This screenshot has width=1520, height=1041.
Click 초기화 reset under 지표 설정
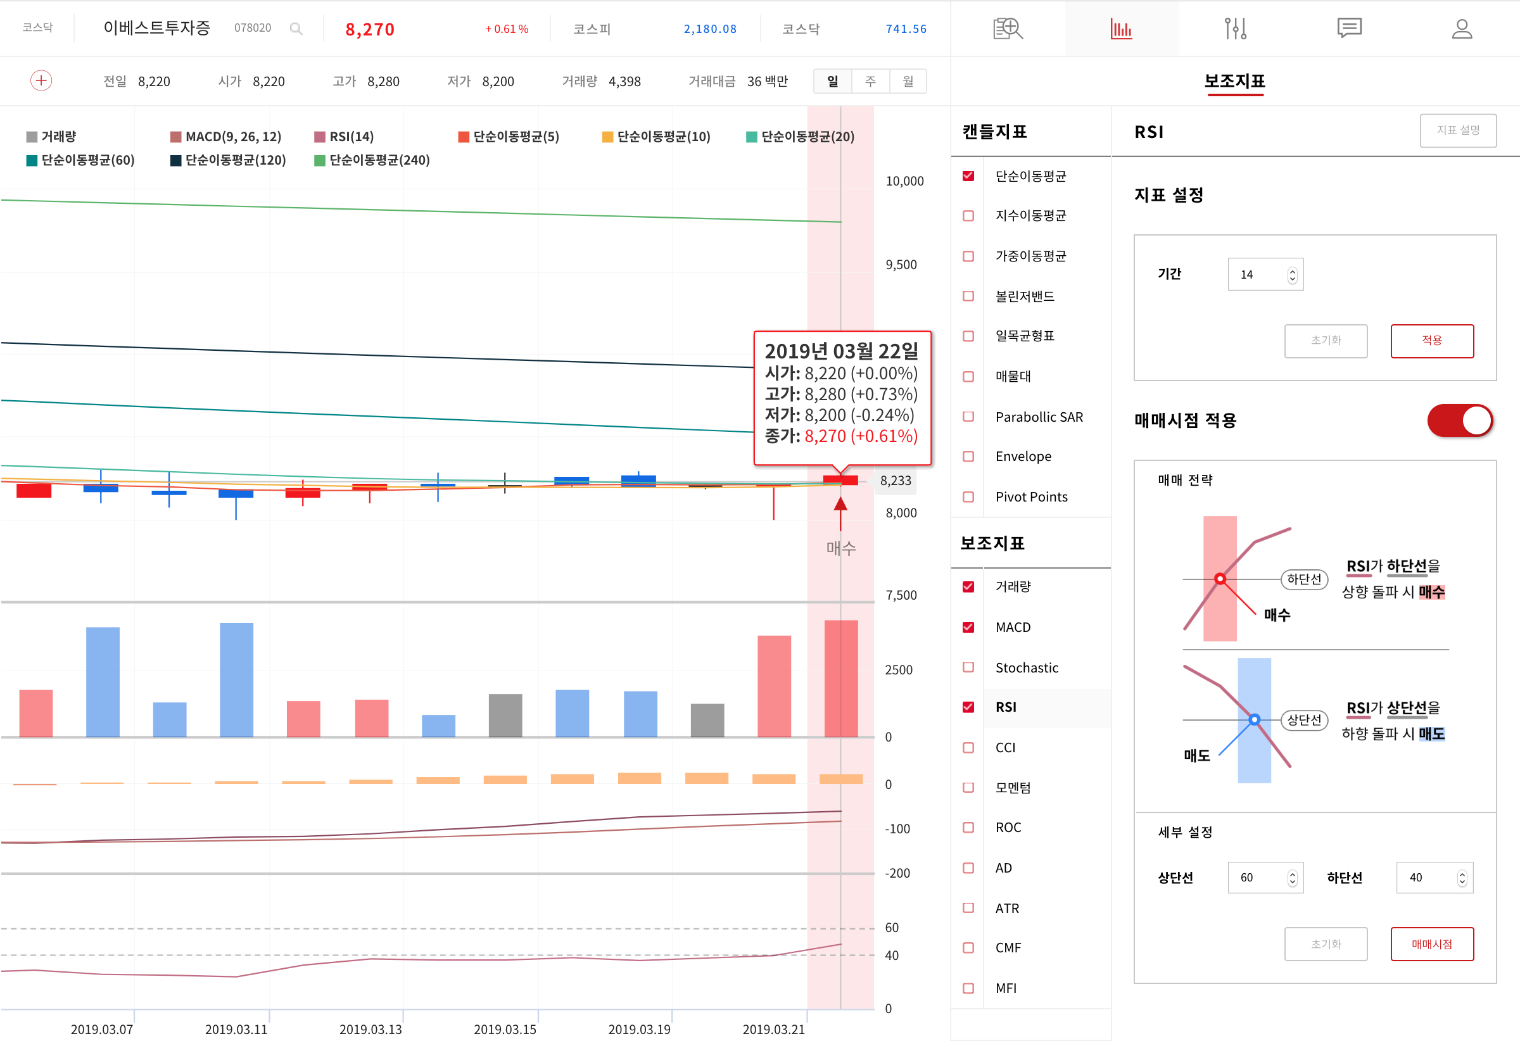[1326, 341]
